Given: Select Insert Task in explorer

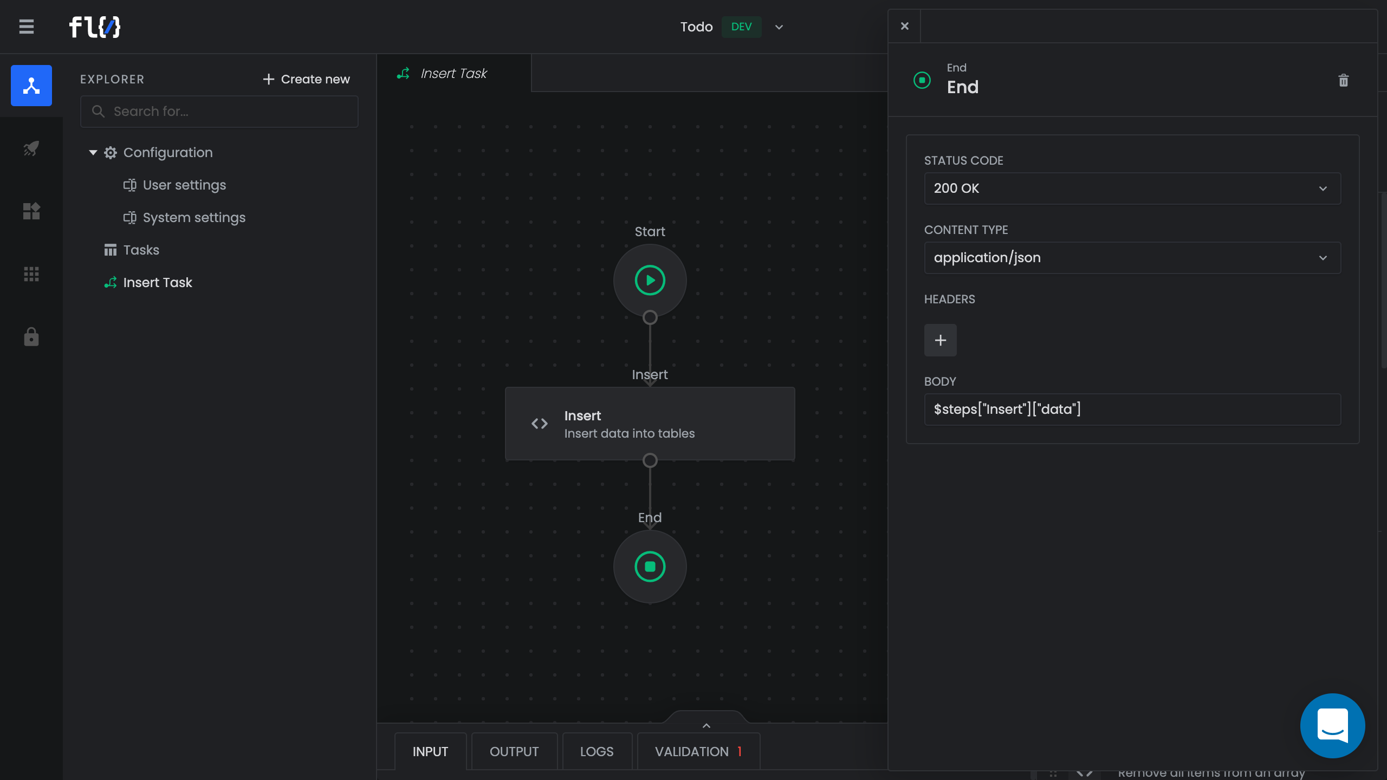Looking at the screenshot, I should 157,283.
